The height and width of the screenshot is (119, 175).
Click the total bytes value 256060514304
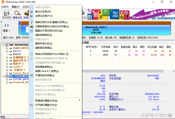(x=152, y=94)
